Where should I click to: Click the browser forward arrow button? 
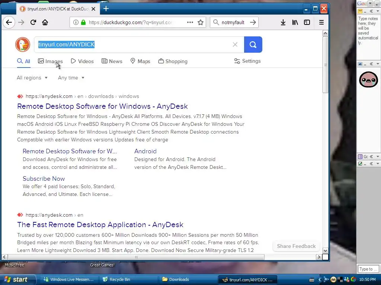tap(21, 23)
